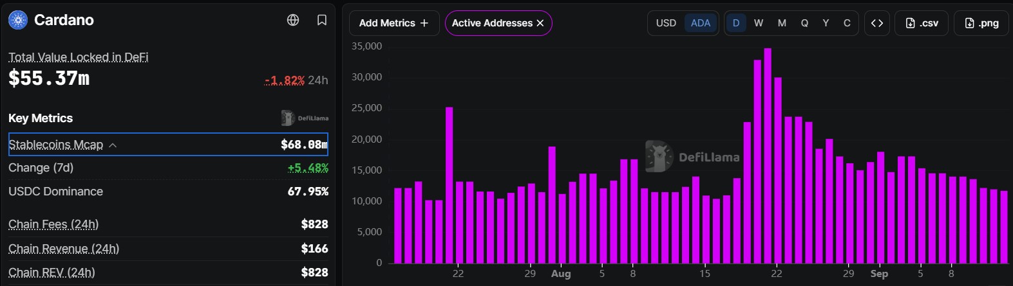
Task: Collapse the Stablecoins Mcap row
Action: (x=168, y=145)
